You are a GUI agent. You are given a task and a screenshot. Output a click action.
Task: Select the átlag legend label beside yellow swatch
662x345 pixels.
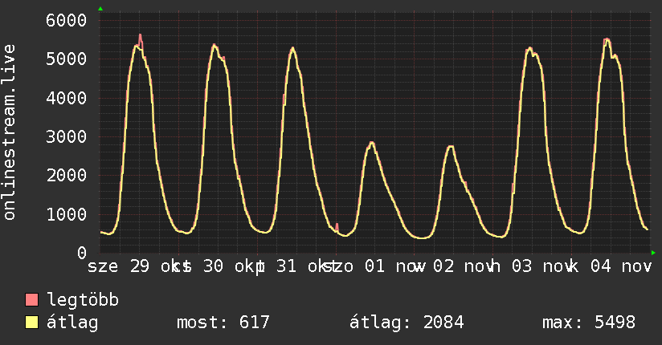click(x=72, y=323)
